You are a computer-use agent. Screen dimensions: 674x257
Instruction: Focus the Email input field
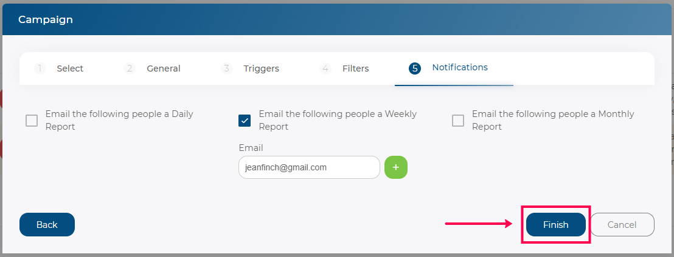coord(309,167)
